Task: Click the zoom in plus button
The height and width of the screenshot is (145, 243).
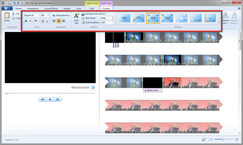Action: point(237,139)
